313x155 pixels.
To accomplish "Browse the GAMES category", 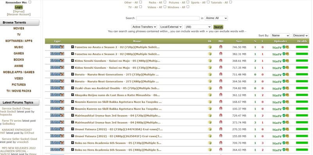I will 19,53.
